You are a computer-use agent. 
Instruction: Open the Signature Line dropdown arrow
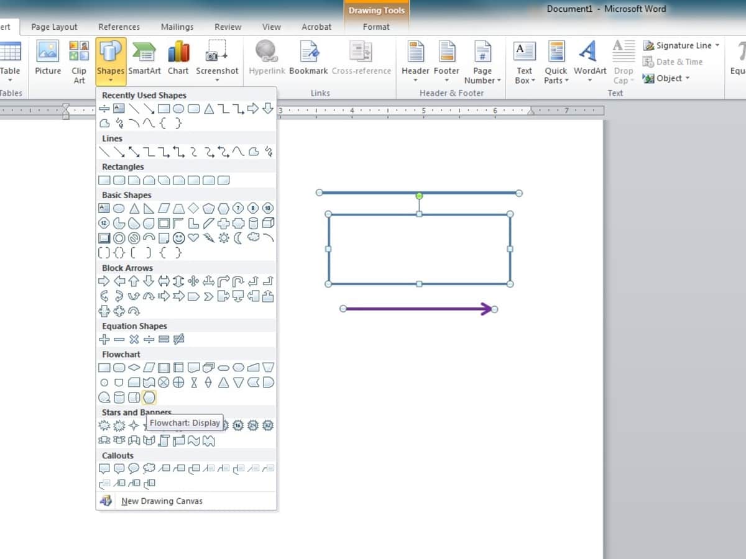[717, 45]
